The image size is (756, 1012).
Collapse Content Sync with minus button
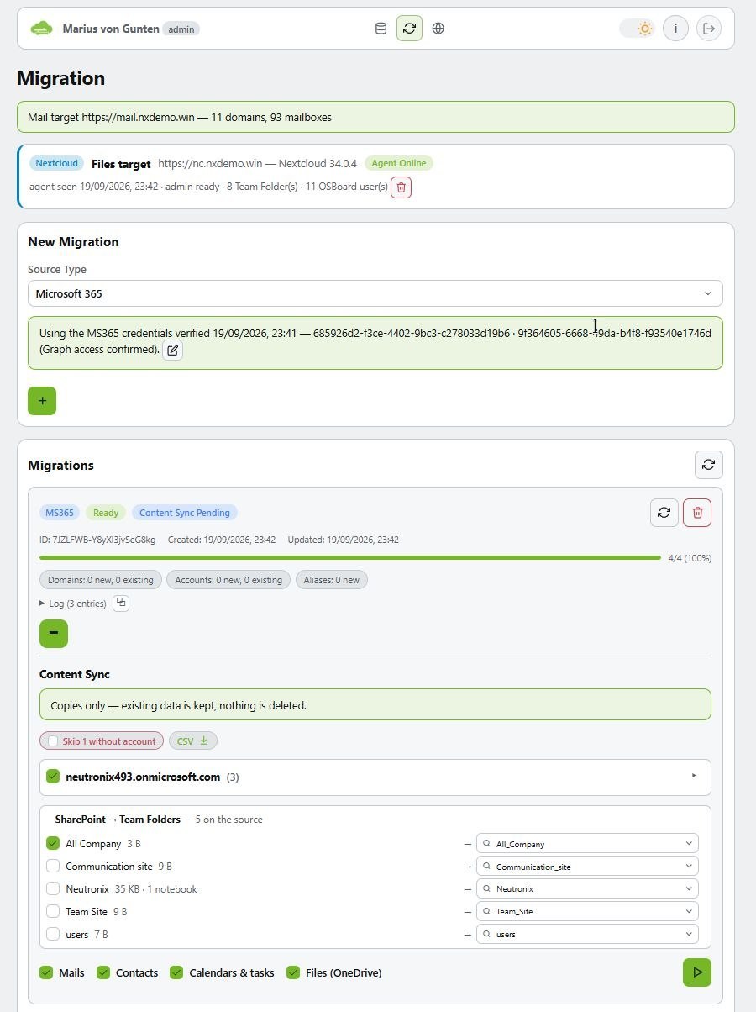(x=54, y=633)
